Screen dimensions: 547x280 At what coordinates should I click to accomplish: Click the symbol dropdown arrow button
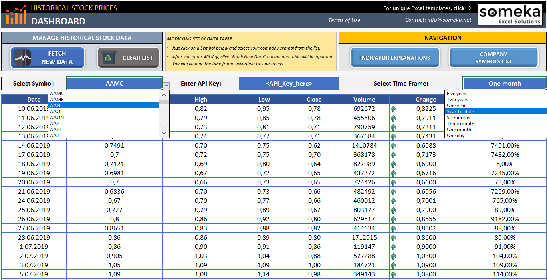tap(166, 86)
